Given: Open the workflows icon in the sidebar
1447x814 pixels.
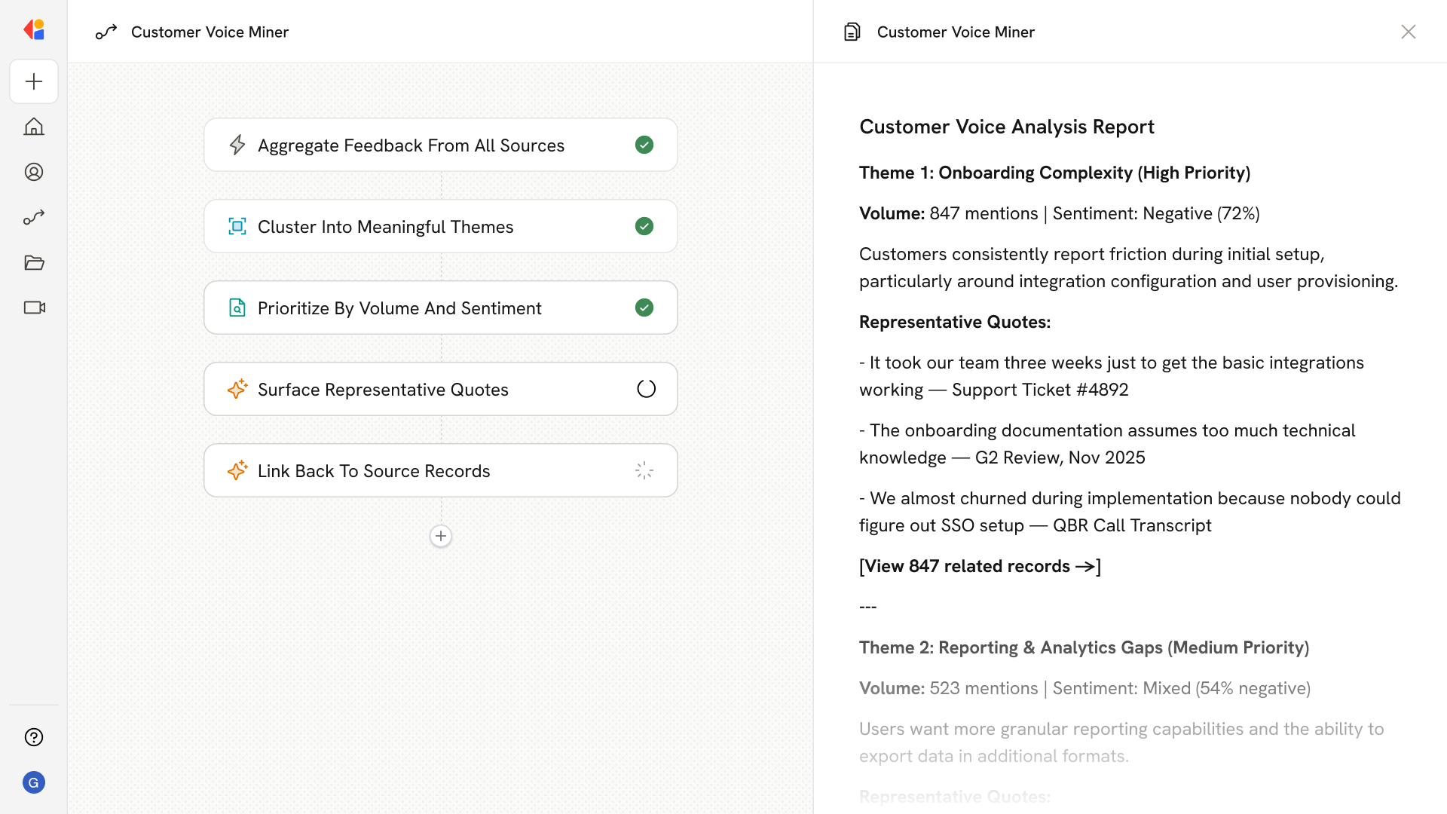Looking at the screenshot, I should (x=34, y=217).
